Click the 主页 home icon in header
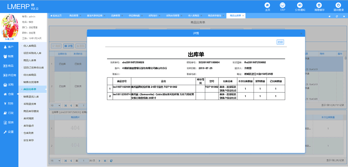The image size is (348, 167). pos(267,5)
